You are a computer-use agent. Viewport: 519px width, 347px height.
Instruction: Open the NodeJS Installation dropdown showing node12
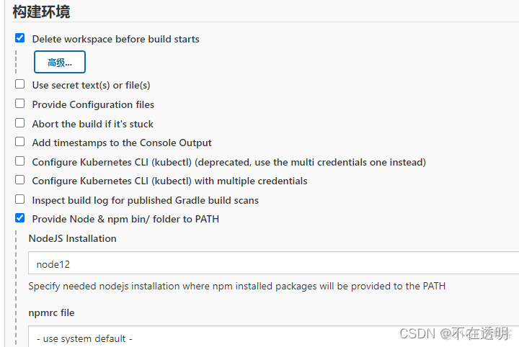click(274, 264)
